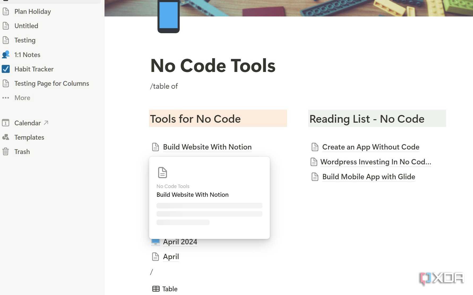Open Create an App Without Code link
This screenshot has height=295, width=473.
point(371,147)
